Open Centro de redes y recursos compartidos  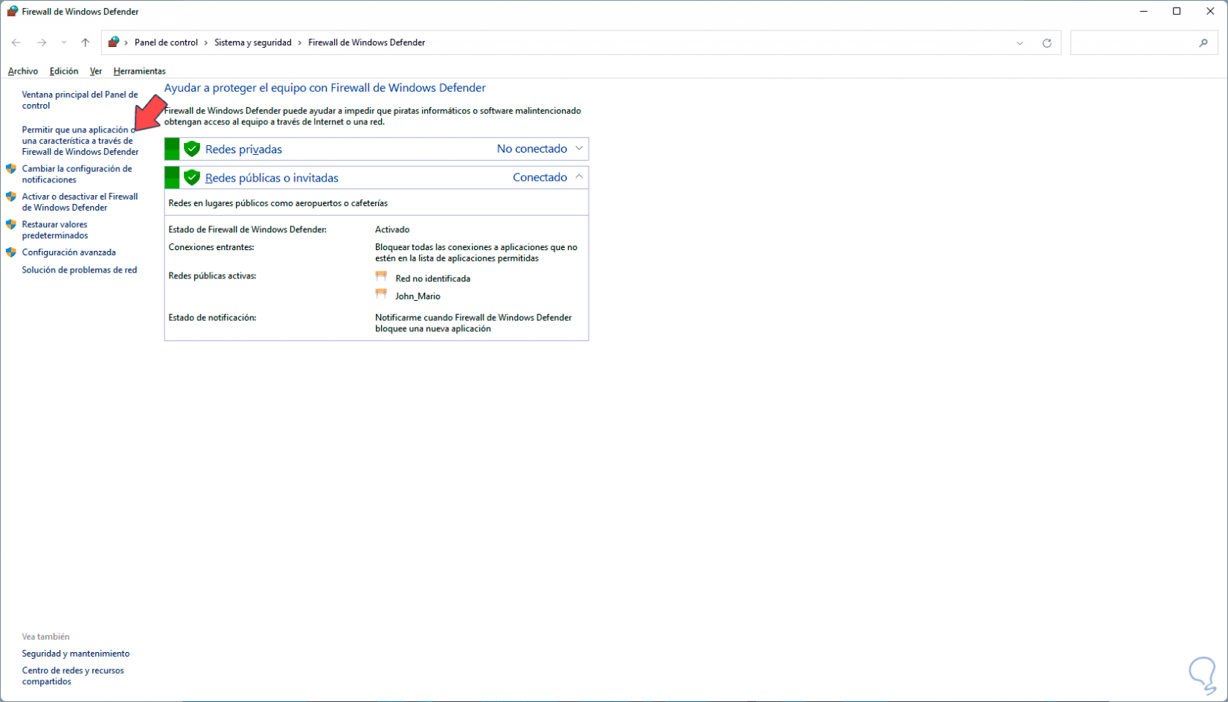click(73, 676)
